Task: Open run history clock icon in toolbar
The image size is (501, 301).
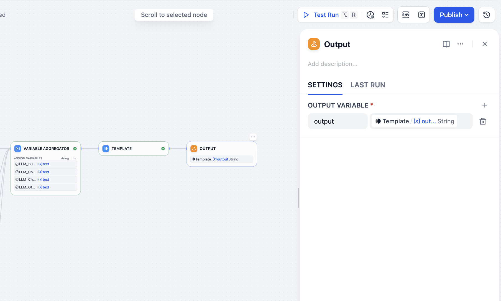Action: [370, 15]
